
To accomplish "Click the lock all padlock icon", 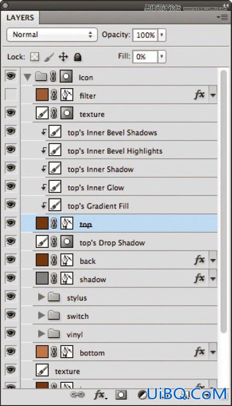I will [x=78, y=57].
